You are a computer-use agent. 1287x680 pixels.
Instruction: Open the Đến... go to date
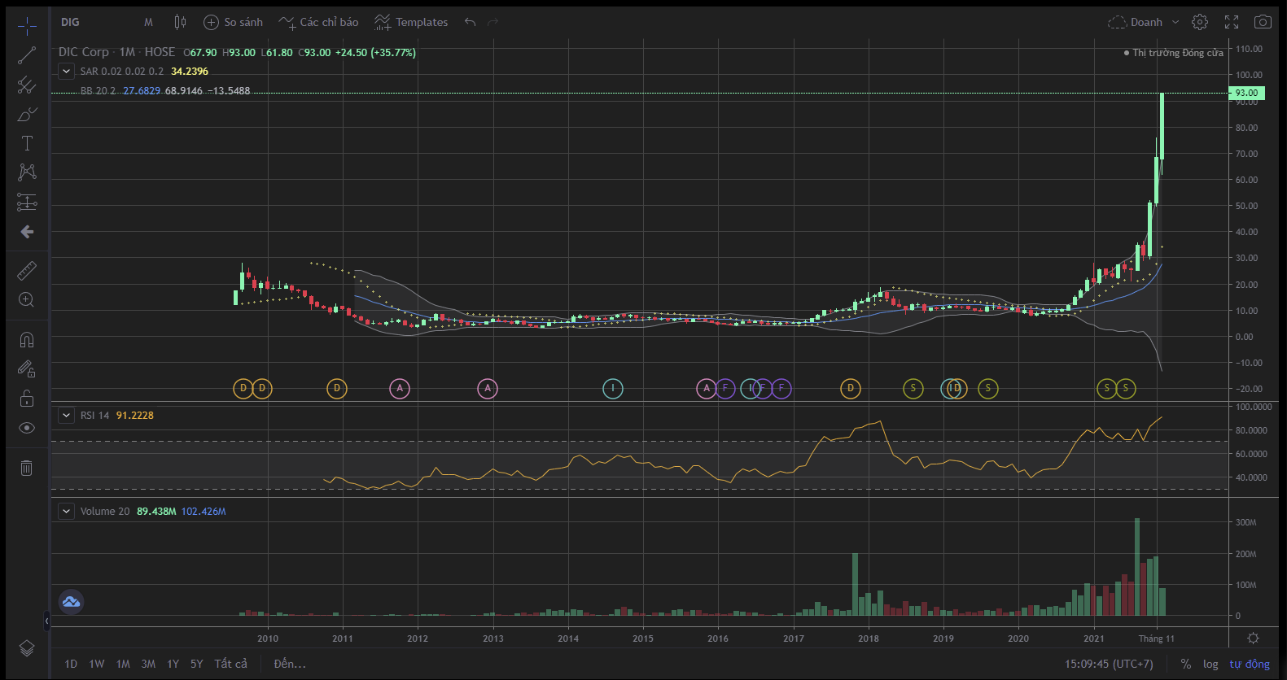click(x=290, y=664)
